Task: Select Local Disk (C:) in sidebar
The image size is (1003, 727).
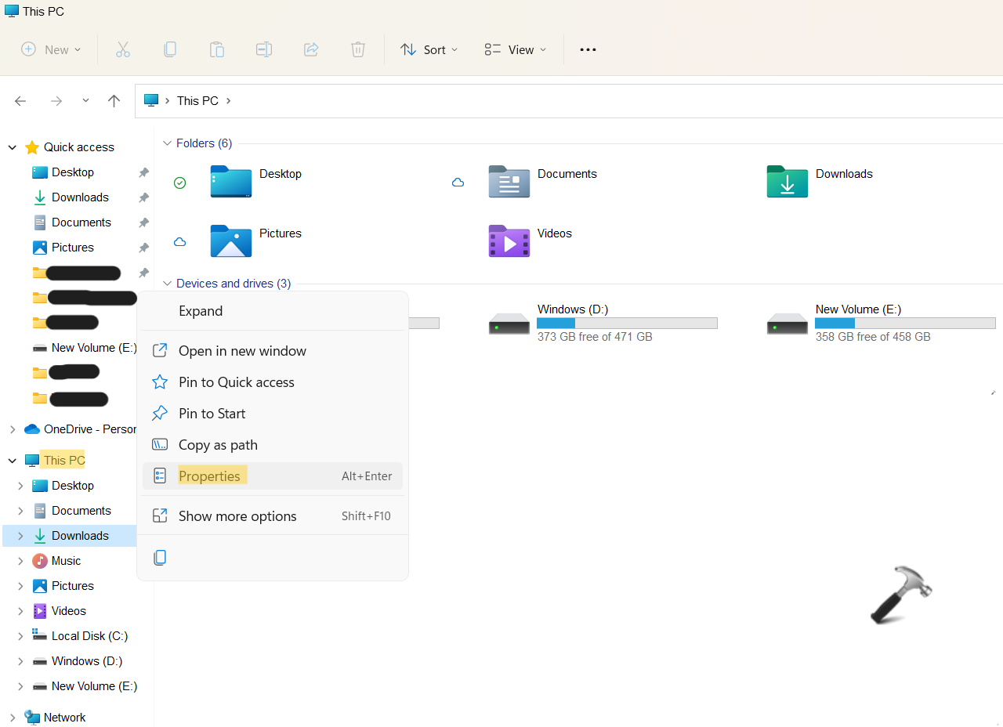Action: [x=89, y=636]
